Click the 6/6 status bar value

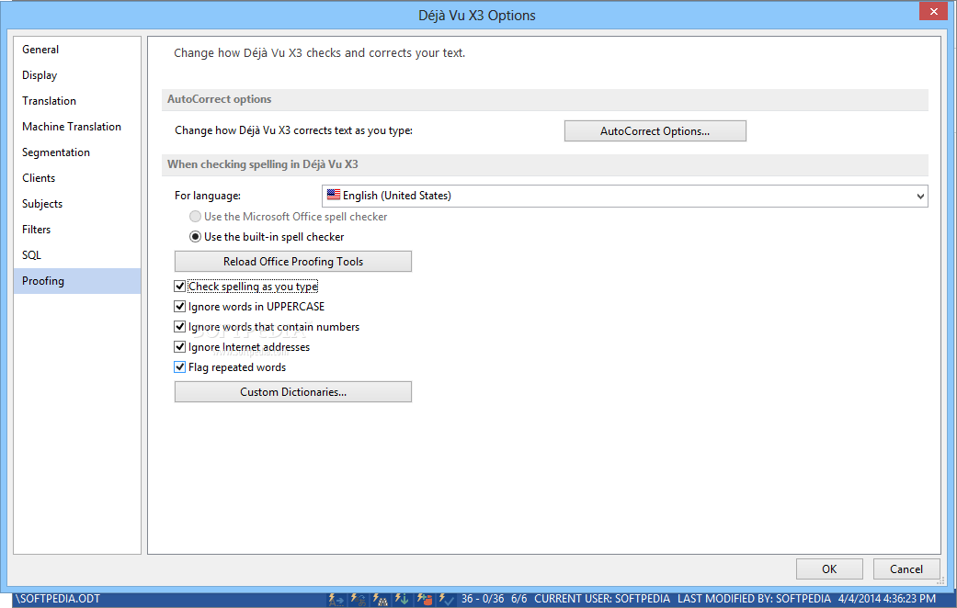pos(518,599)
